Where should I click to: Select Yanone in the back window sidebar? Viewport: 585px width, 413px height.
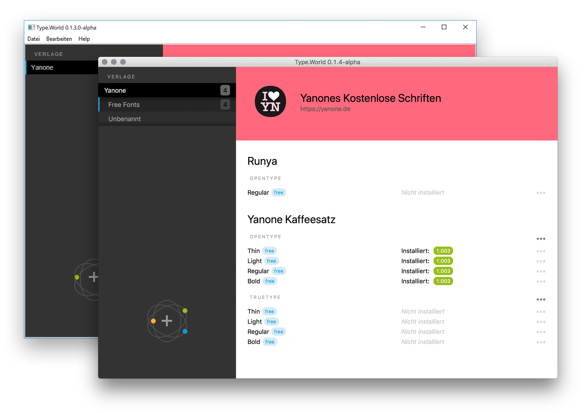pos(62,67)
